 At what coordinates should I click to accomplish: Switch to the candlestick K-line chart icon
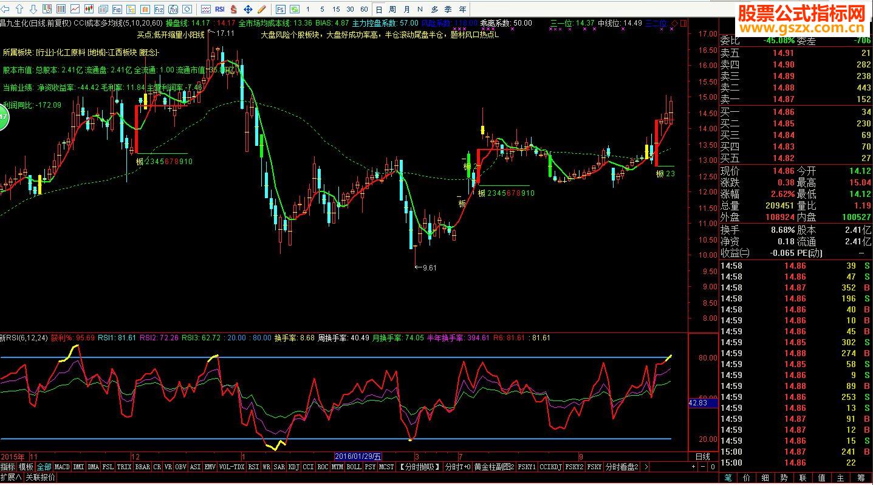[x=89, y=9]
